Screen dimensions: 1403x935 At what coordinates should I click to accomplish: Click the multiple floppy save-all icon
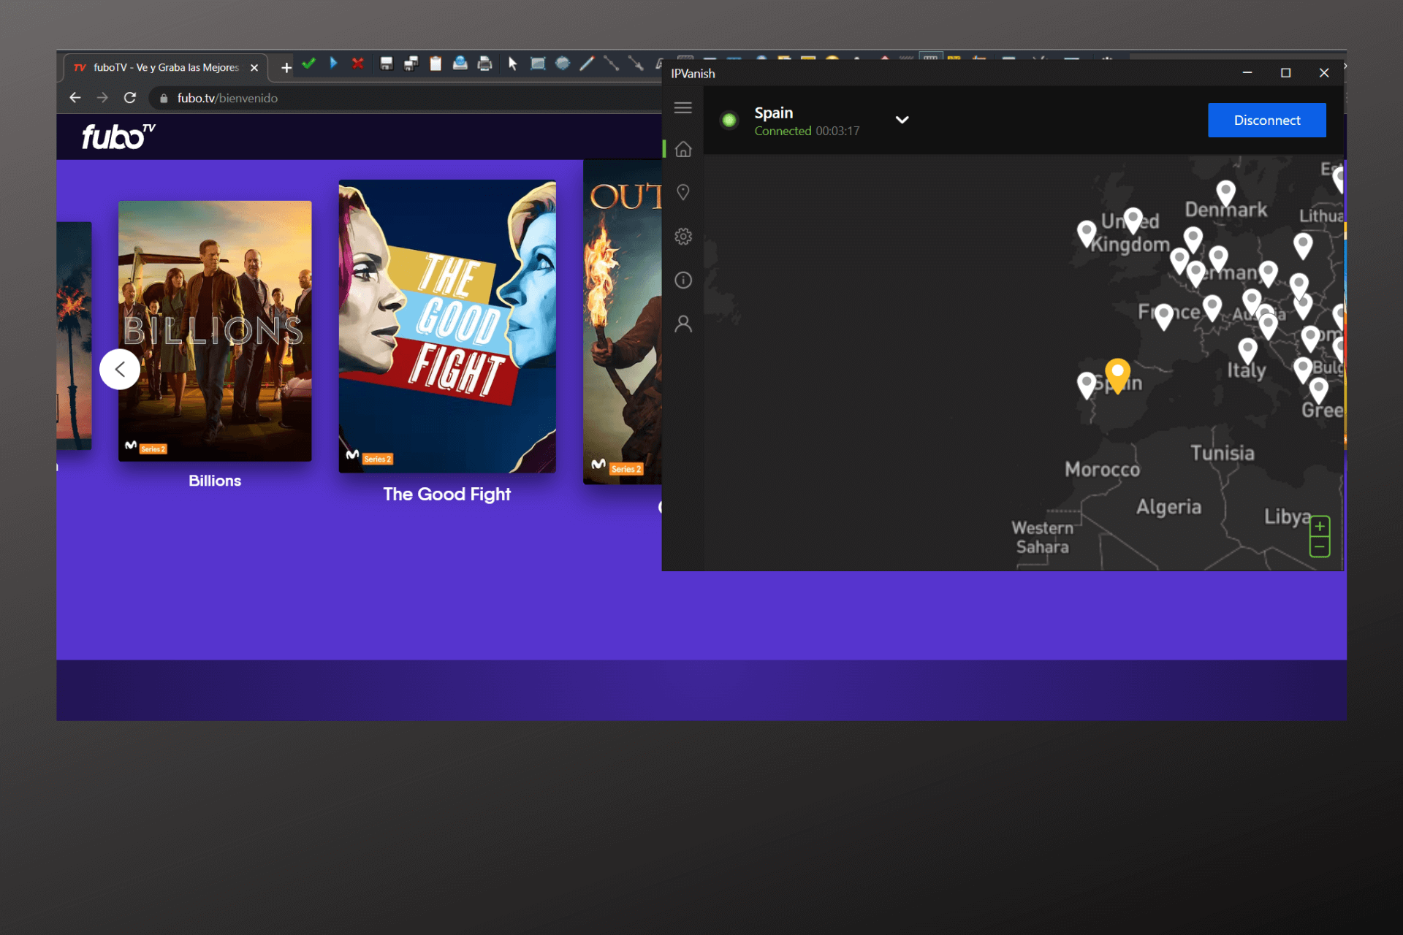[411, 64]
